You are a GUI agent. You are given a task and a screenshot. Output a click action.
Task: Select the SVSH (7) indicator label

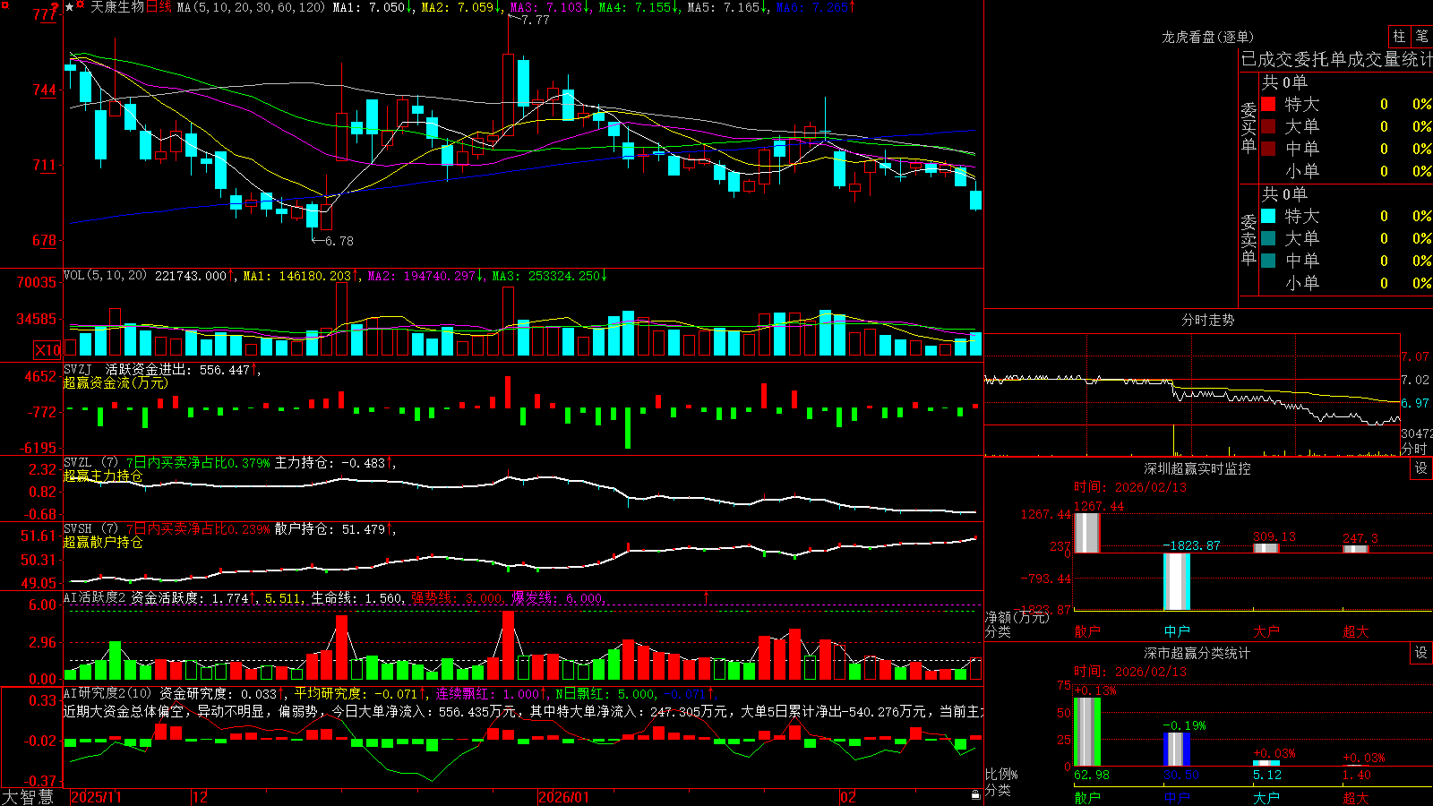tap(90, 529)
